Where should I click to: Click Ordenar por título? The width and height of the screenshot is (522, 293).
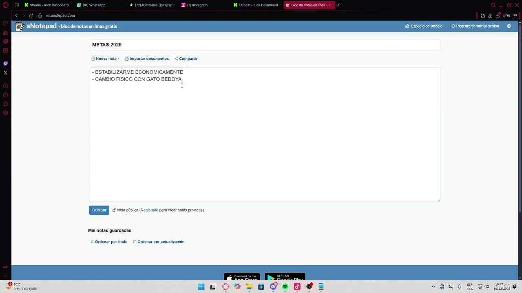(109, 242)
